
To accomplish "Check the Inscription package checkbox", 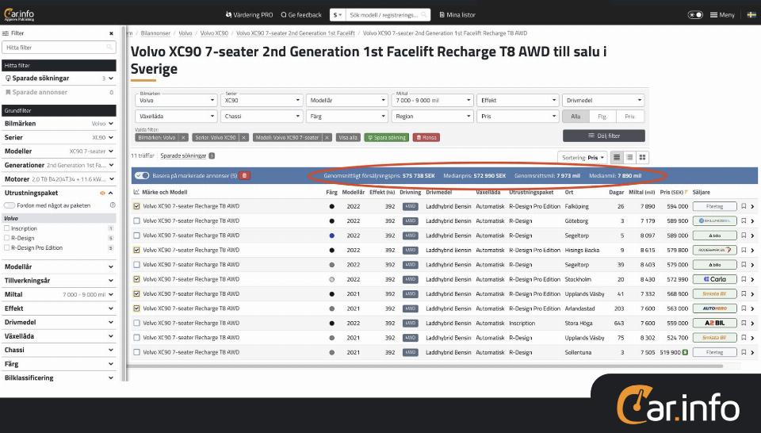I will (7, 228).
